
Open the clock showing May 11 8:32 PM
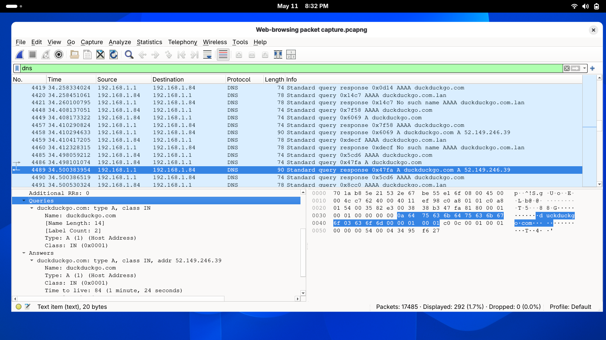click(x=303, y=6)
